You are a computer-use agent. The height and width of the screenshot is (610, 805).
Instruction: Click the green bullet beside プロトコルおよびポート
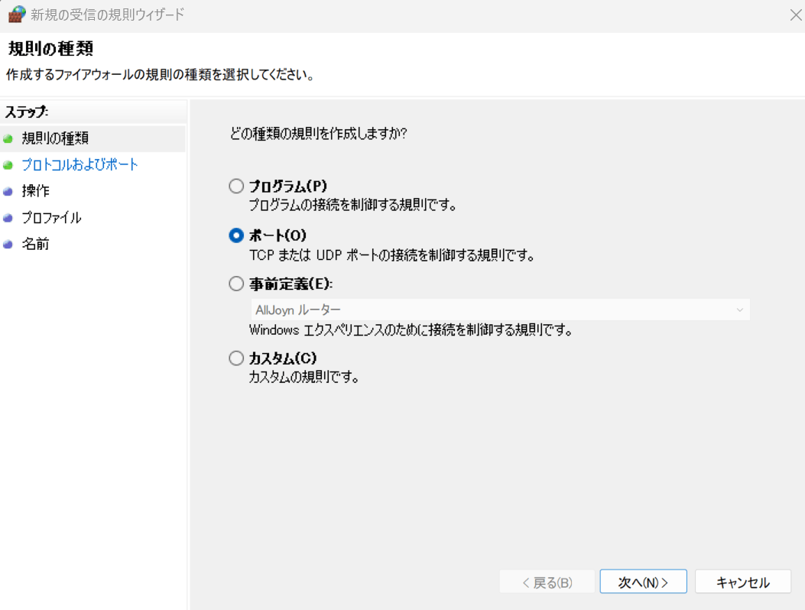coord(8,165)
